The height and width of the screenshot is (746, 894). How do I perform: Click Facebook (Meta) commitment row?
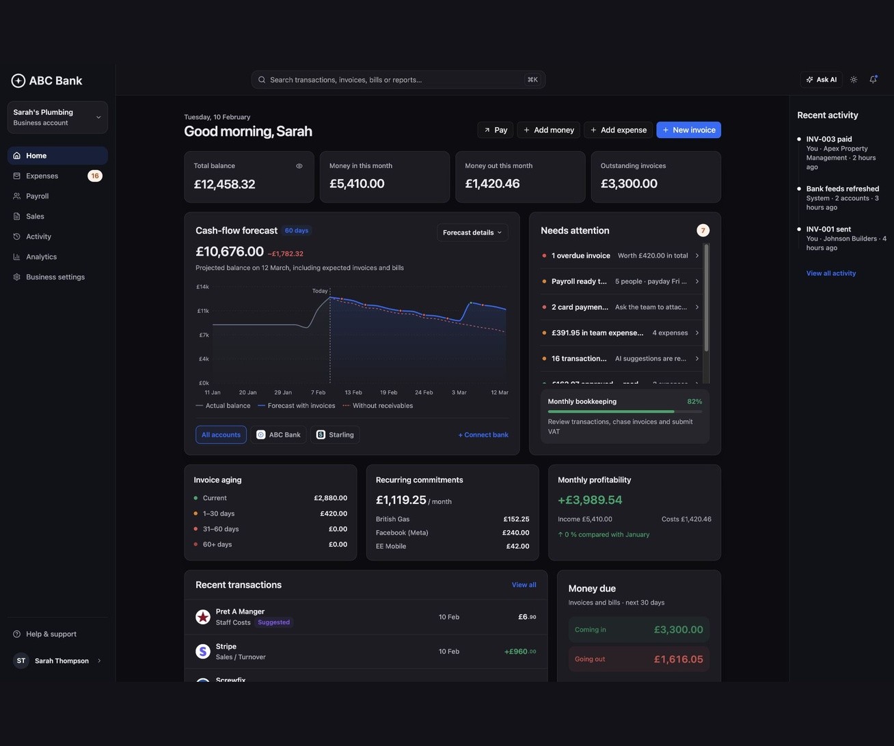click(452, 533)
